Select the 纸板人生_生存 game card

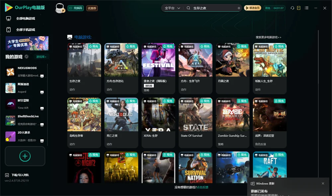click(270, 69)
